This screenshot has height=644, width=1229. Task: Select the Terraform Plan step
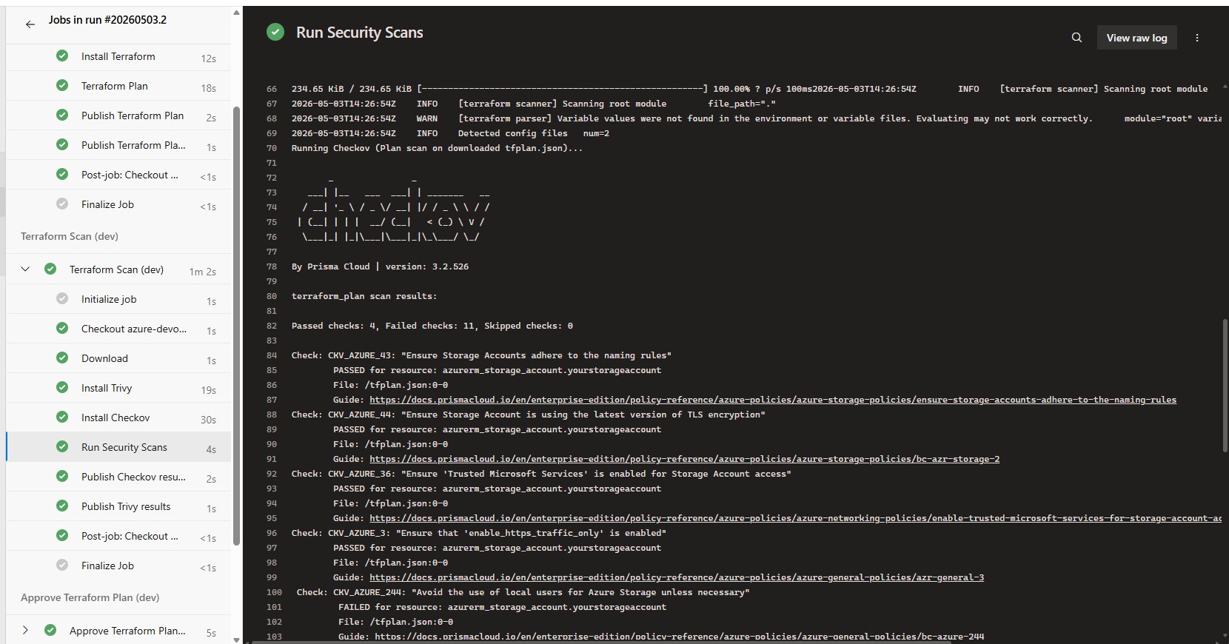[118, 86]
